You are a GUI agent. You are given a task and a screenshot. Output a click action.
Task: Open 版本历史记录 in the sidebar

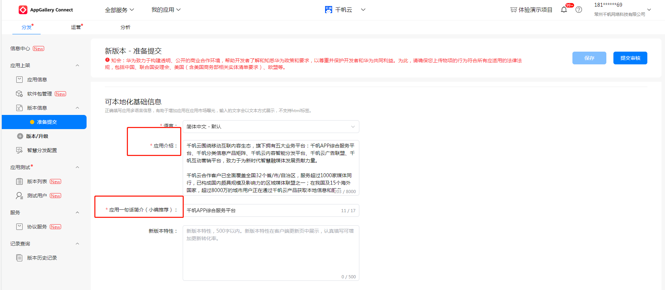click(42, 258)
